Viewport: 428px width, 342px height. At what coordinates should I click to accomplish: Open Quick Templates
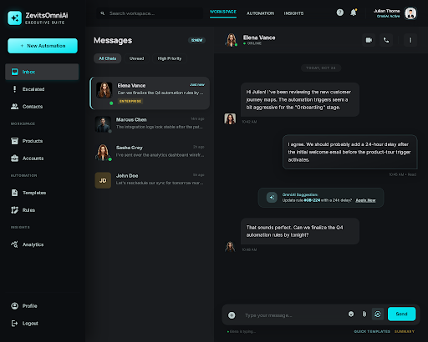[372, 331]
